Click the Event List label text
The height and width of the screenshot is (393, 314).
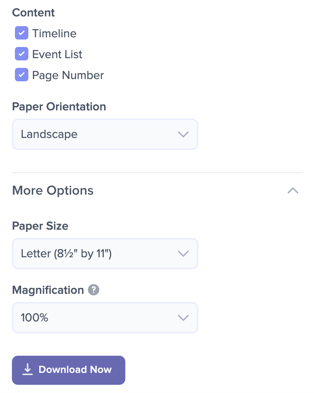tap(57, 54)
